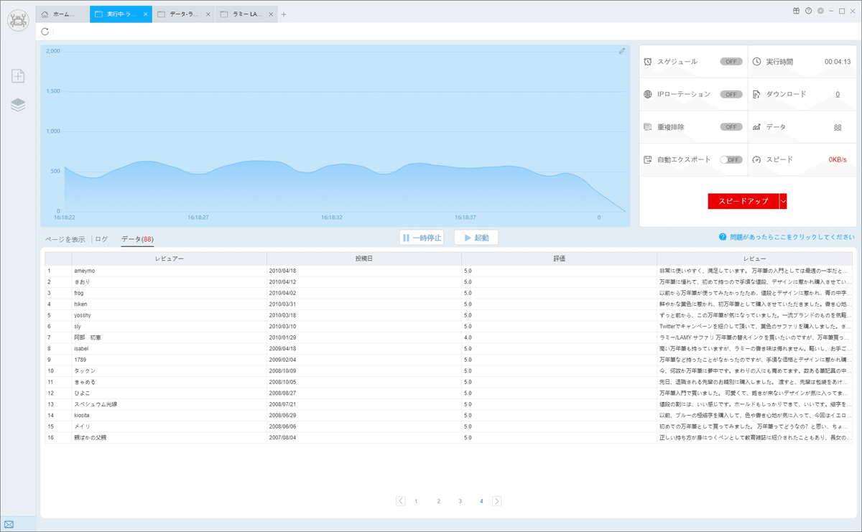
Task: Click the レビュアー column header
Action: (169, 258)
